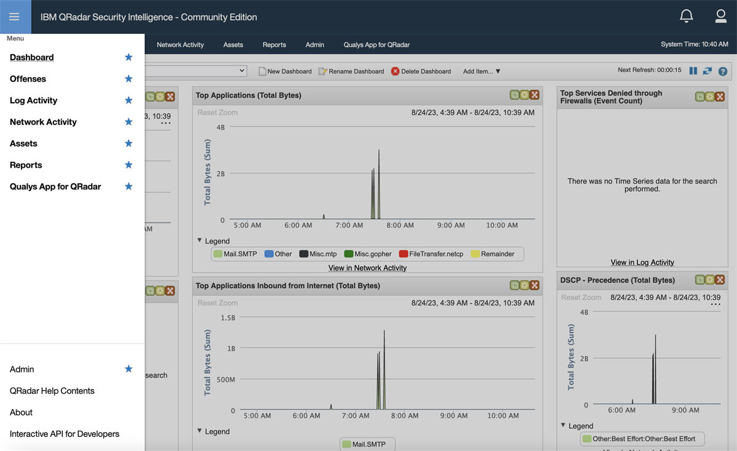Remove the Top Services Denied through Firewalls panel

pos(720,97)
